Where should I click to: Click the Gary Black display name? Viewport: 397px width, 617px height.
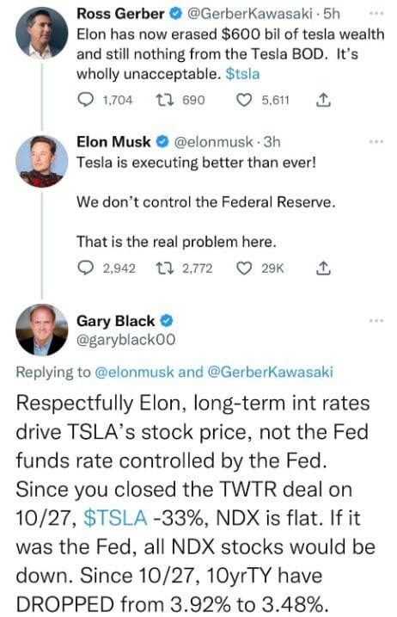115,321
